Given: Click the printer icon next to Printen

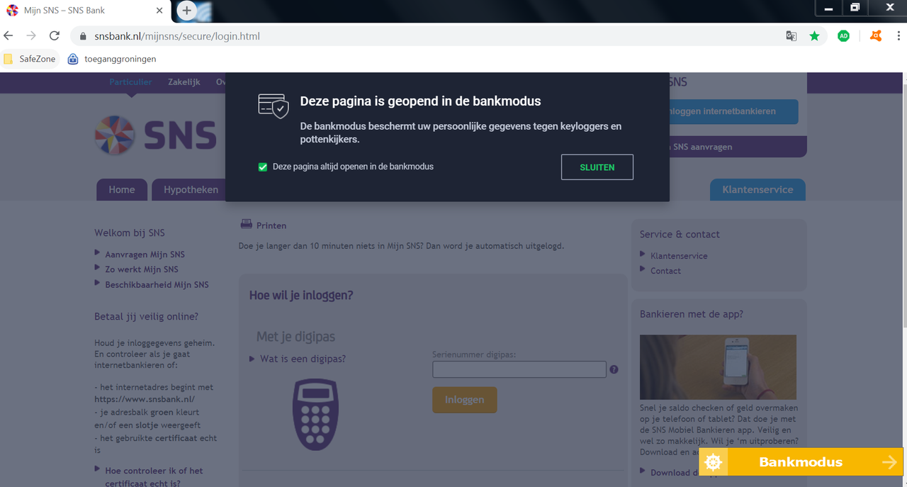Looking at the screenshot, I should coord(247,224).
